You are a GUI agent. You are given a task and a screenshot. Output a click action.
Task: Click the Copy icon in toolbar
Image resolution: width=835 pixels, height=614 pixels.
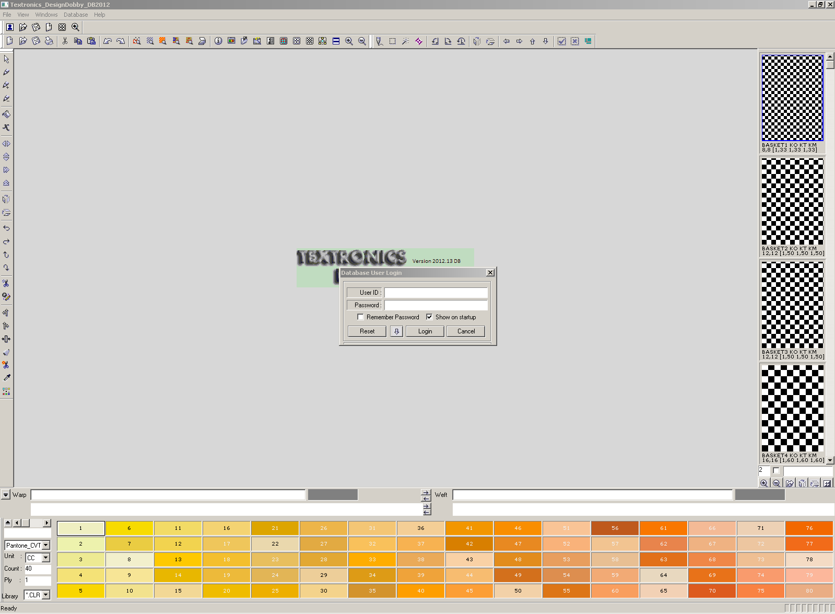(x=78, y=41)
